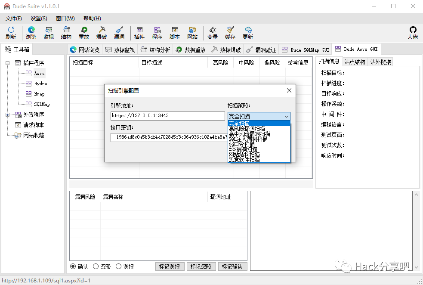Image resolution: width=423 pixels, height=285 pixels.
Task: Click the 扫描目标 column header
Action: pyautogui.click(x=104, y=62)
